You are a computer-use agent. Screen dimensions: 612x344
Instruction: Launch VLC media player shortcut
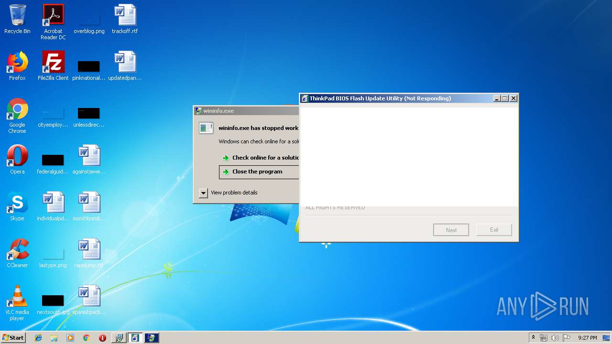[x=17, y=303]
